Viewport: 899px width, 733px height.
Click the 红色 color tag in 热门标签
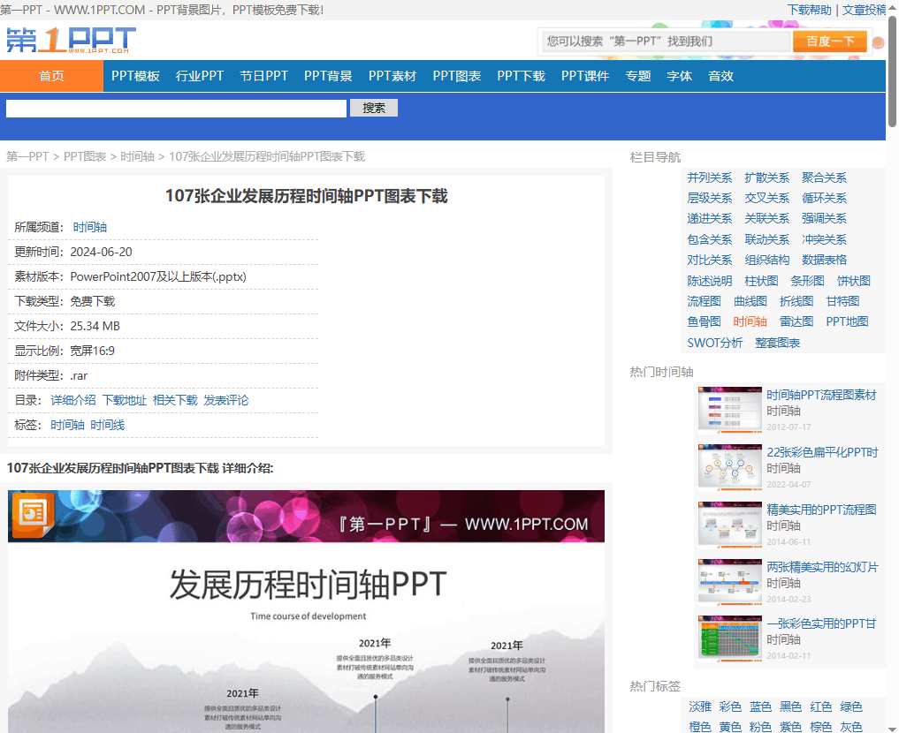tap(820, 707)
